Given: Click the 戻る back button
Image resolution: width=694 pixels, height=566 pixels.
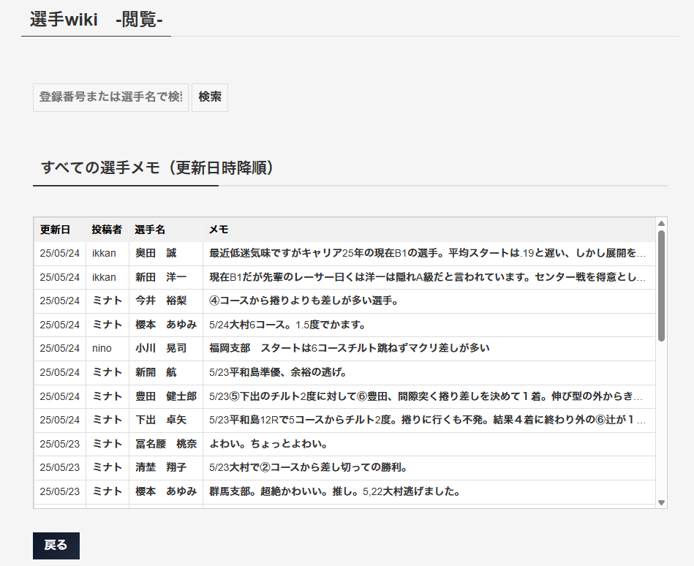Looking at the screenshot, I should click(x=56, y=546).
